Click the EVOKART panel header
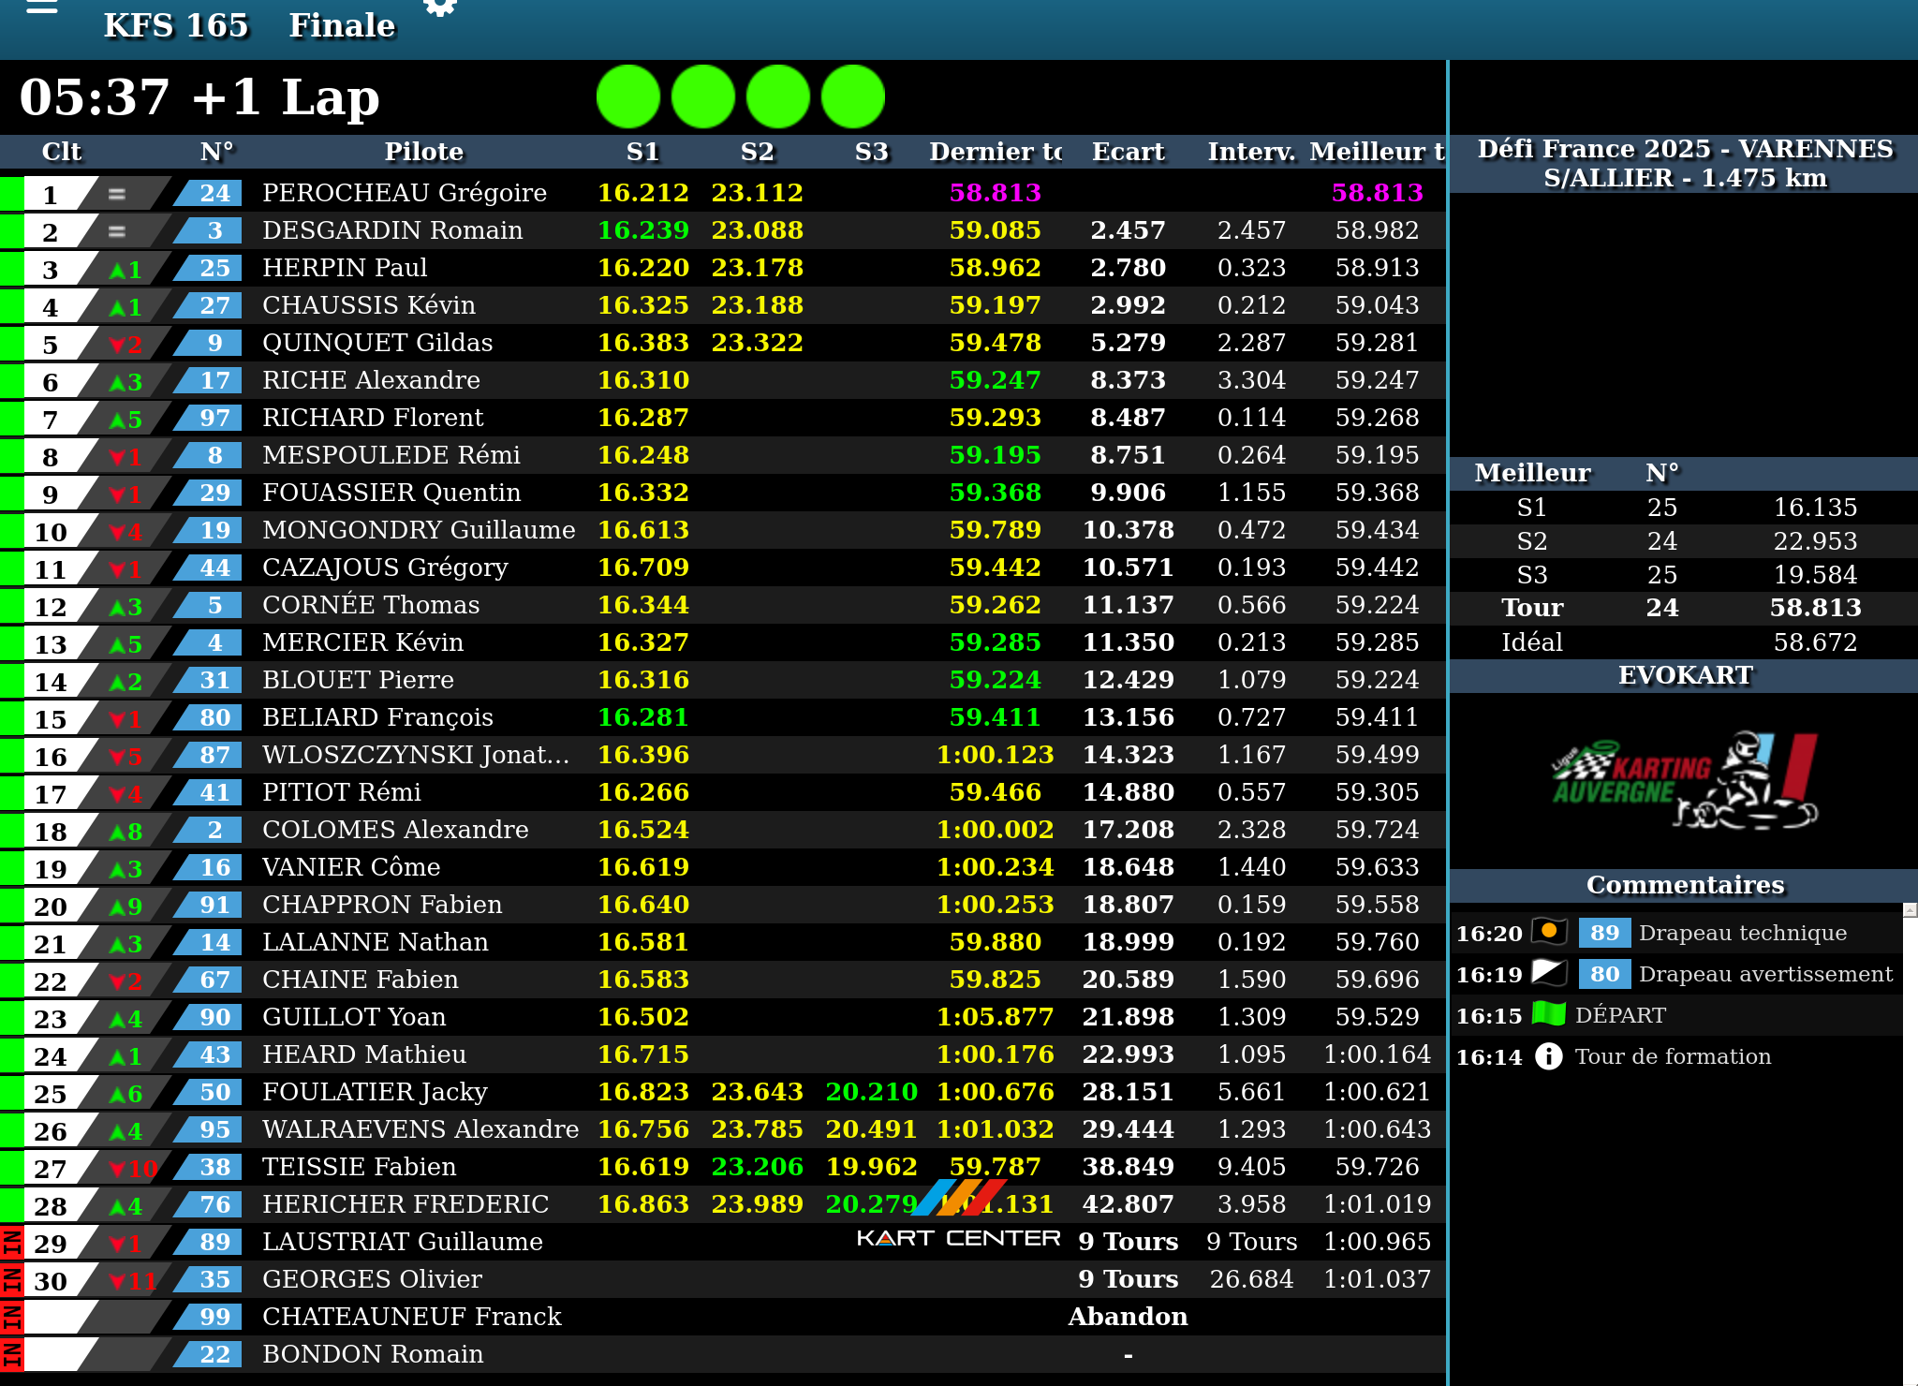Viewport: 1918px width, 1386px height. click(1684, 675)
